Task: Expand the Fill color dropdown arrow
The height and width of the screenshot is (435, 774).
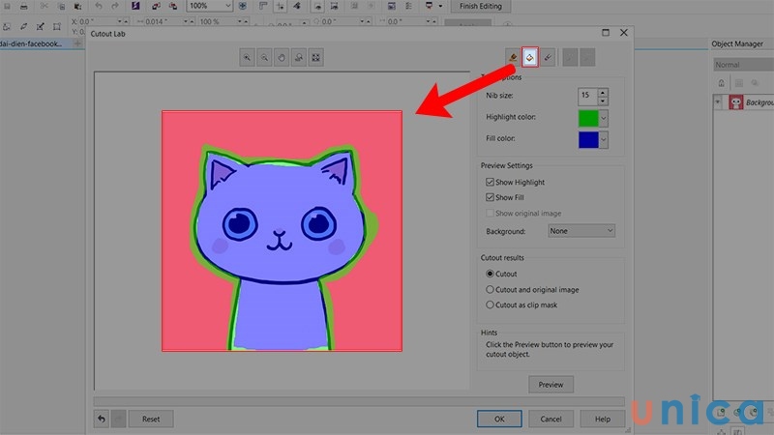Action: (x=604, y=140)
